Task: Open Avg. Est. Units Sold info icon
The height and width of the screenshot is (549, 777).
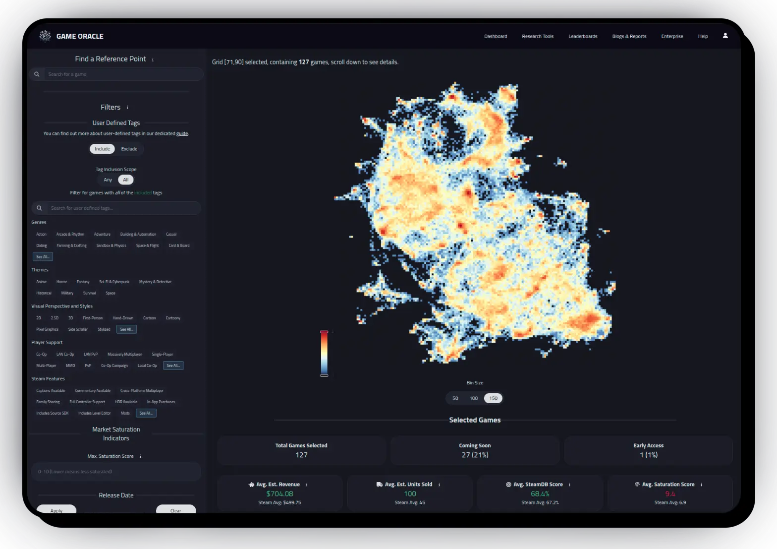Action: (439, 485)
